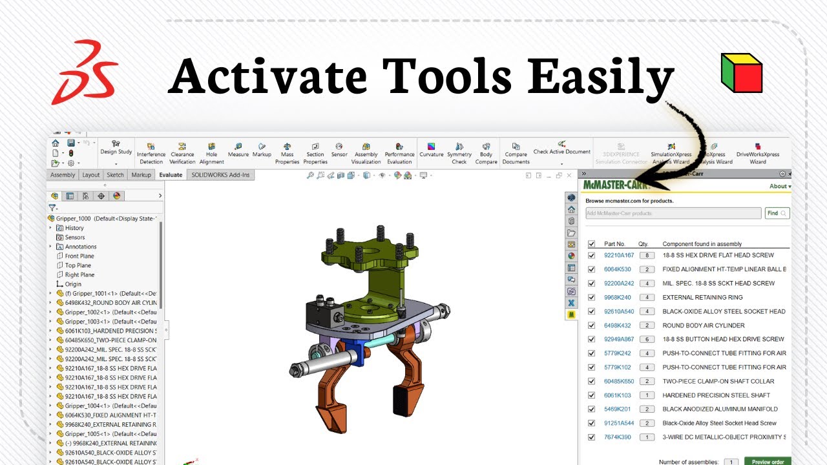Viewport: 827px width, 465px height.
Task: Open Assembly Visualization
Action: [x=366, y=154]
